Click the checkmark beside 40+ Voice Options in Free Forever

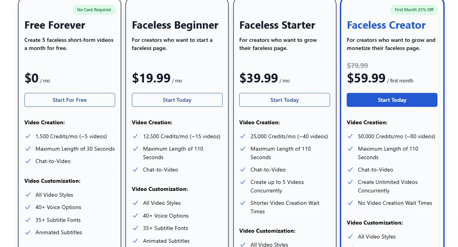click(28, 207)
